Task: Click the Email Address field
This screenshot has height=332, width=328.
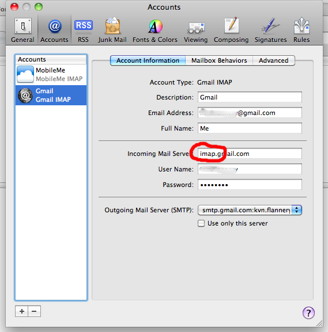Action: (250, 113)
